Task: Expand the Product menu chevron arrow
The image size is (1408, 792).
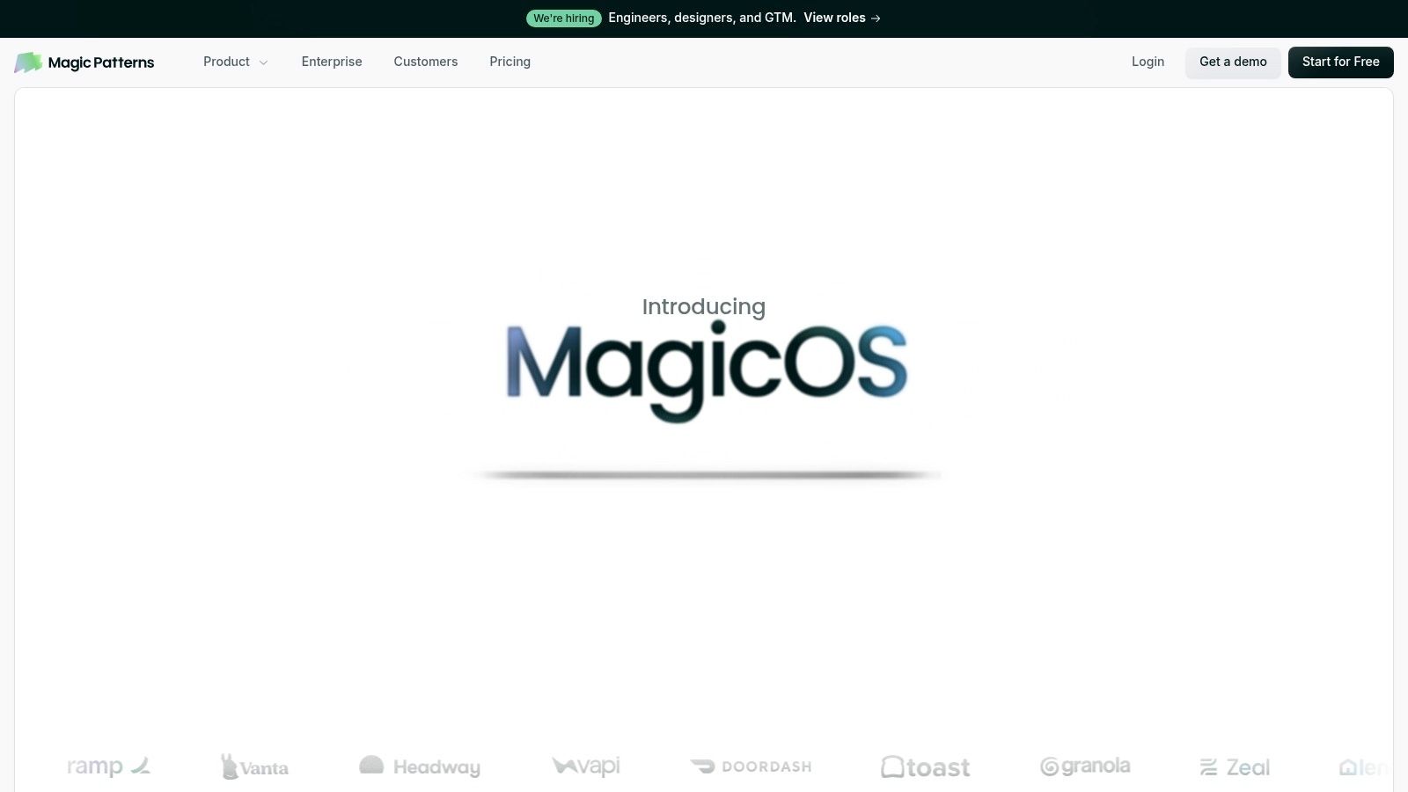Action: tap(263, 62)
